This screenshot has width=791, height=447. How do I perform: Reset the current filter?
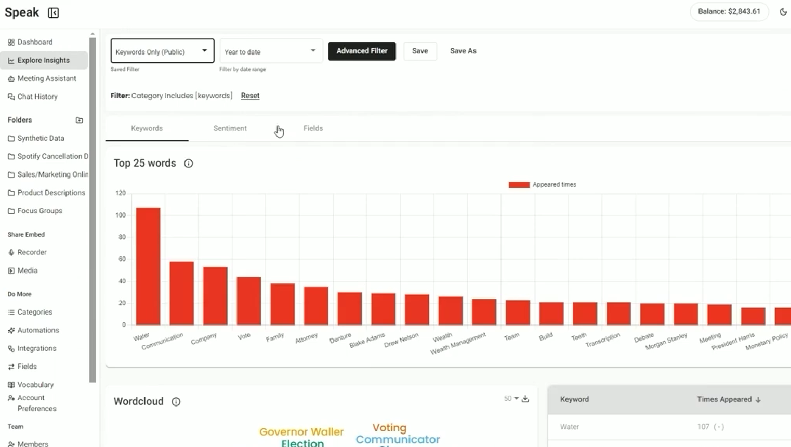tap(250, 96)
